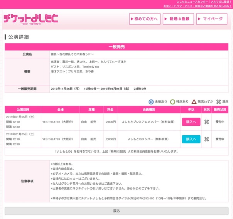The height and width of the screenshot is (219, 233).
Task: Click 2,000円 price in premium member row
Action: coord(111,122)
